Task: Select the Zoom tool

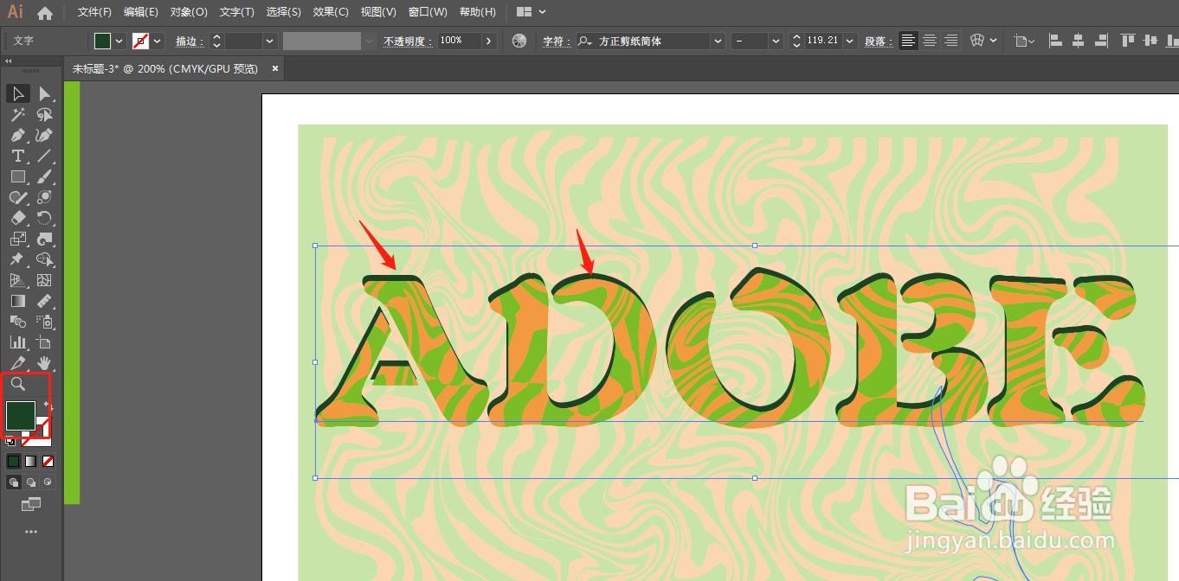Action: 17,384
